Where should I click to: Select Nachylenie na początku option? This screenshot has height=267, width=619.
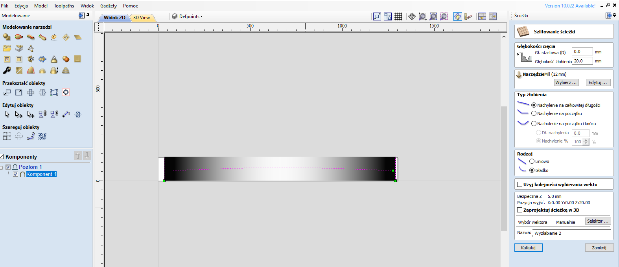534,113
